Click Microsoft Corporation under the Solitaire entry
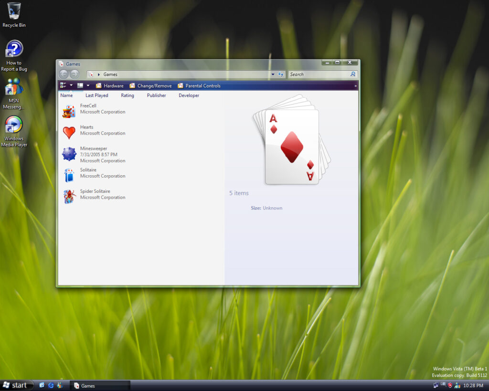 click(x=103, y=176)
